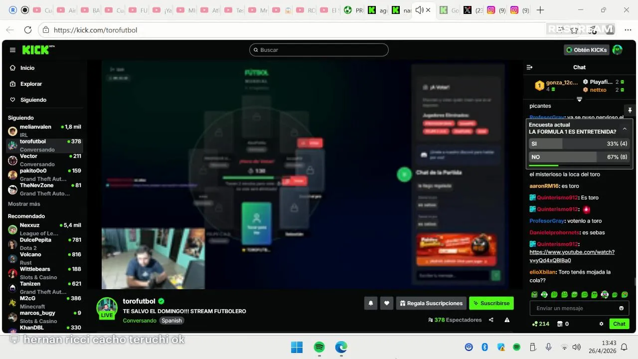Click the chat scrollbar

[635, 282]
